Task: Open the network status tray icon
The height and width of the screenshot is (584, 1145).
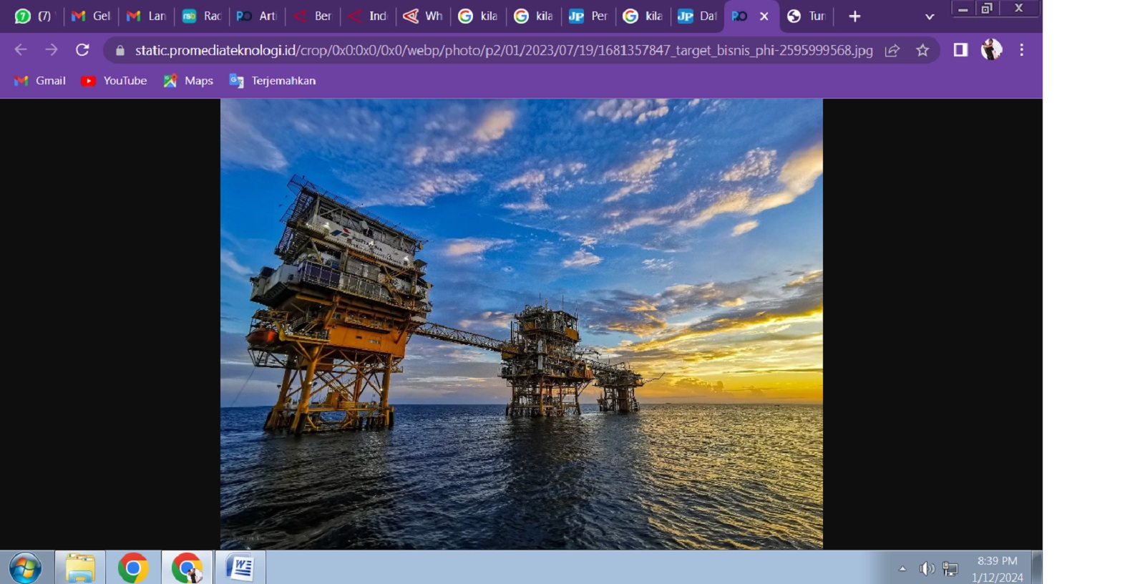Action: pos(950,569)
